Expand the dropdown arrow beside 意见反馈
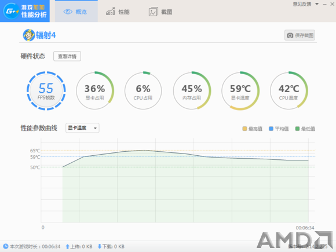 [x=317, y=4]
